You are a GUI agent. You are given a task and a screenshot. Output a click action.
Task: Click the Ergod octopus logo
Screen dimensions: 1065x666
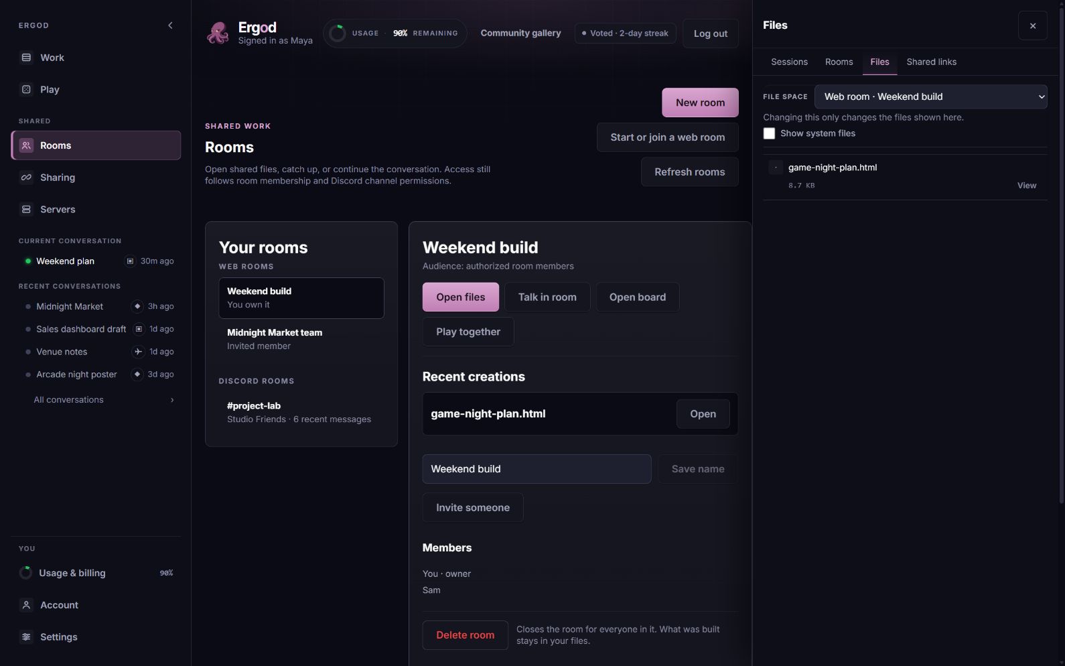pyautogui.click(x=218, y=33)
